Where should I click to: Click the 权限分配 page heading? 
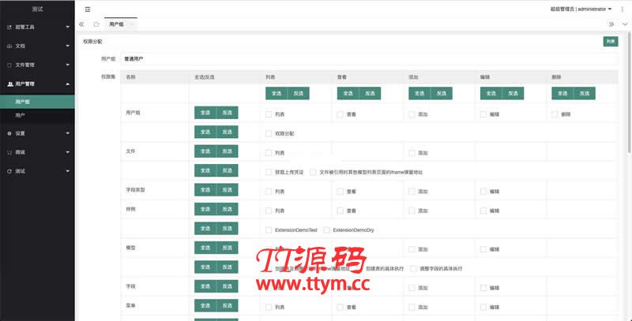click(92, 42)
